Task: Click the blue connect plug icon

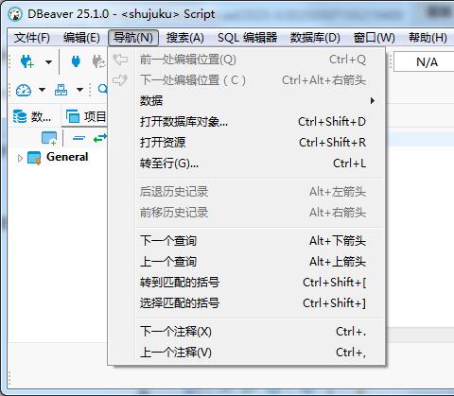Action: pyautogui.click(x=76, y=61)
